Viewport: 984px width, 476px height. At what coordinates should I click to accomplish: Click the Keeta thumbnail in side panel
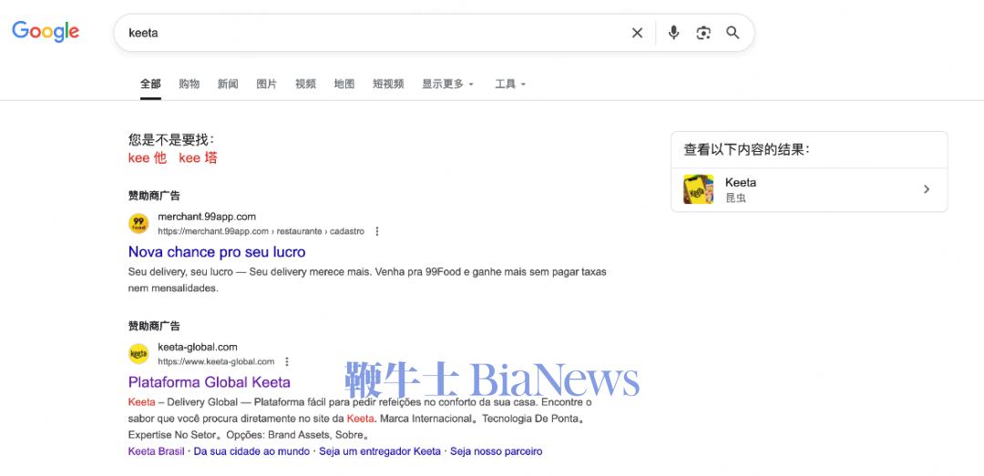(699, 189)
